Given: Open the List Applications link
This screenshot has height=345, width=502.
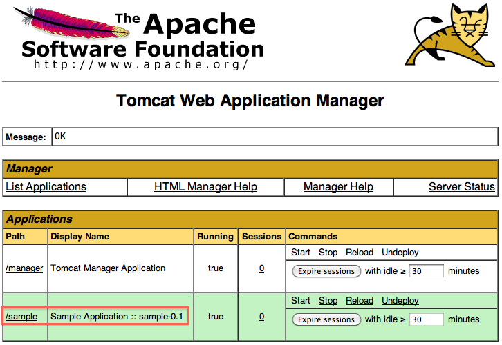Looking at the screenshot, I should click(x=46, y=187).
